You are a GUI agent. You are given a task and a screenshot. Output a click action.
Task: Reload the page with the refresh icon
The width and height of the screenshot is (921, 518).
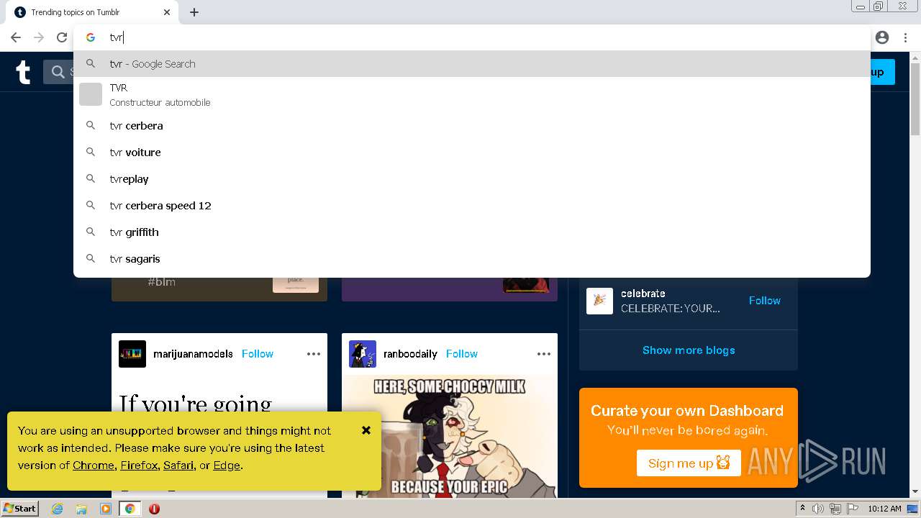(x=62, y=37)
